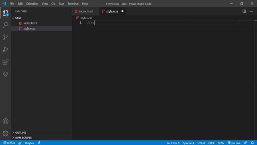The height and width of the screenshot is (145, 257).
Task: Select the style.scss editor tab
Action: (112, 11)
